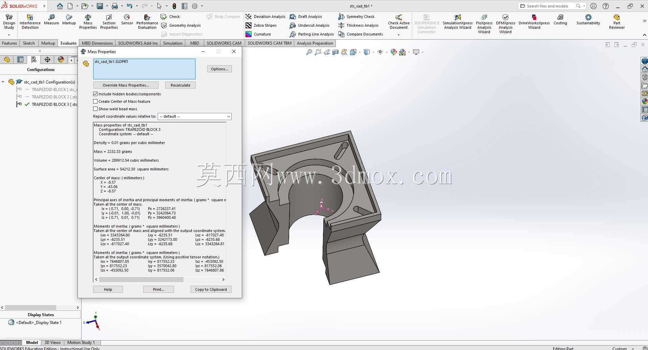
Task: Expand the Design Study dropdown arrow
Action: [9, 35]
